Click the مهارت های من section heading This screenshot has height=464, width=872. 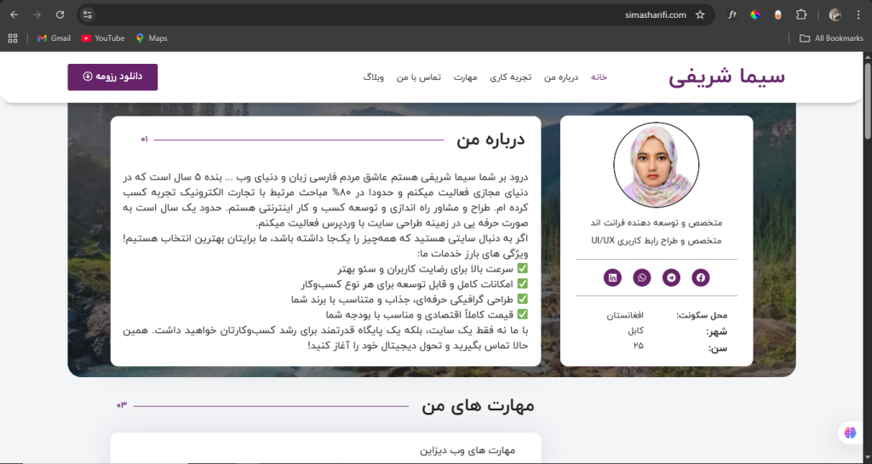point(478,405)
